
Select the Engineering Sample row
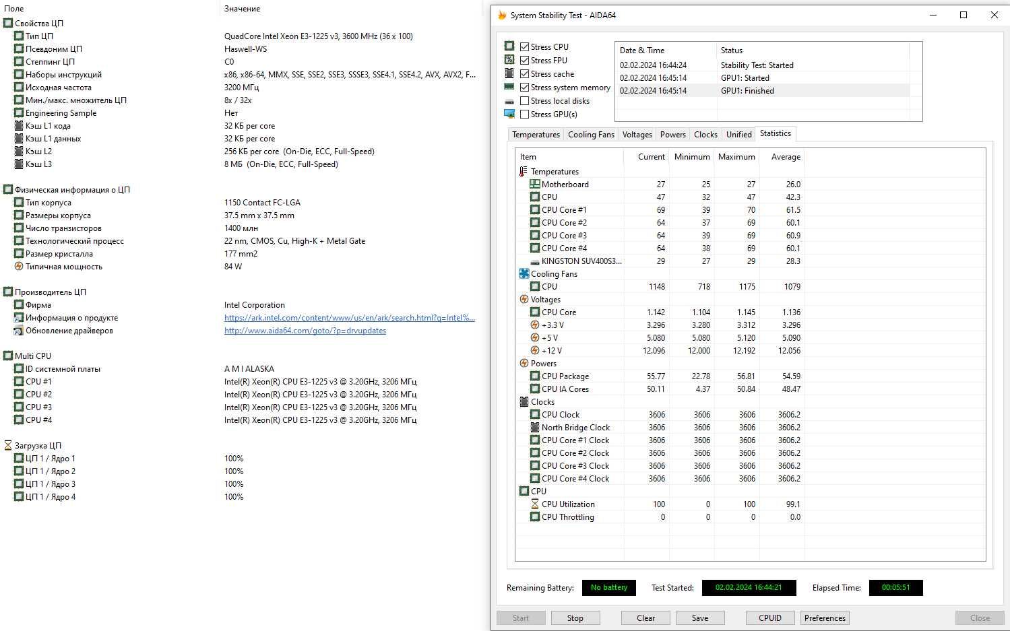[243, 113]
